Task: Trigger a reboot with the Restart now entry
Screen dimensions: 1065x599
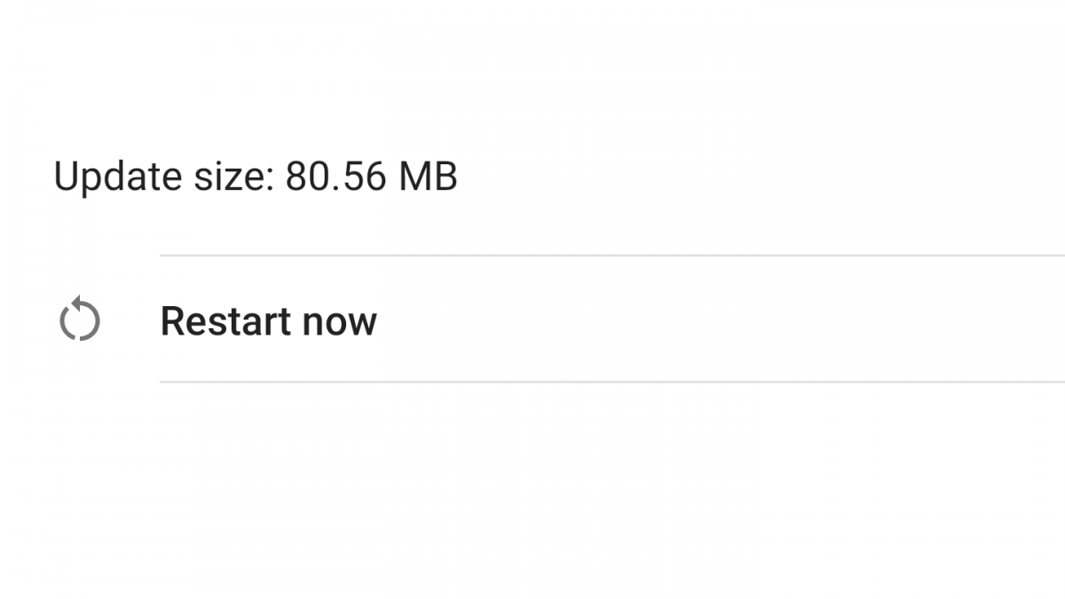Action: (268, 320)
